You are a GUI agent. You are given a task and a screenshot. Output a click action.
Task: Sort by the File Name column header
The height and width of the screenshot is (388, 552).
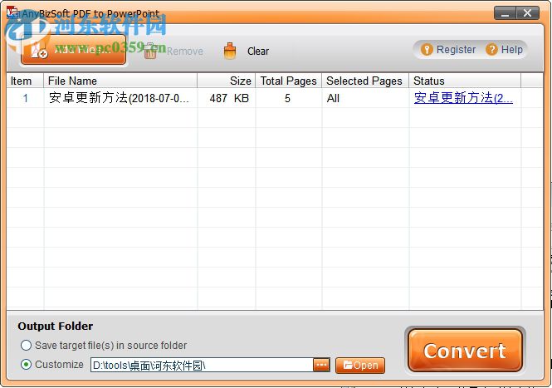pyautogui.click(x=120, y=81)
